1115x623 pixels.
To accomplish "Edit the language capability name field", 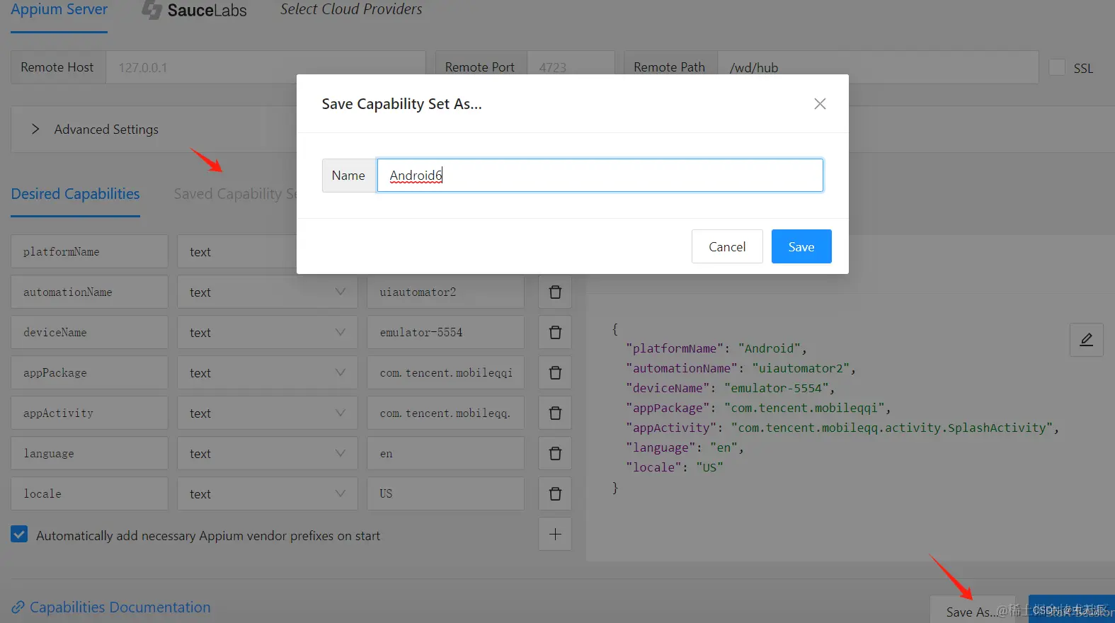I will (x=89, y=453).
